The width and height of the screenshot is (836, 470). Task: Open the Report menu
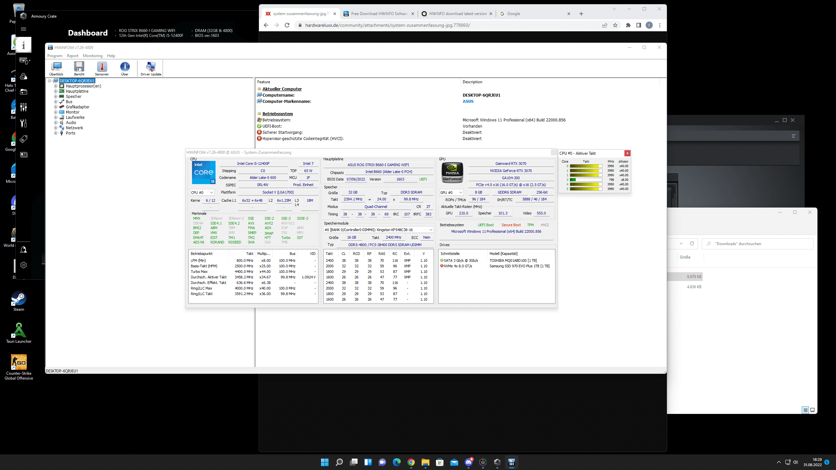(72, 56)
